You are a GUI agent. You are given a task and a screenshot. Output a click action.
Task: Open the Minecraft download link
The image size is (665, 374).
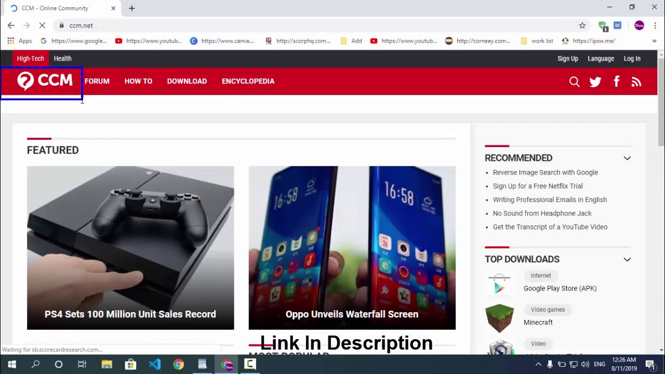tap(538, 323)
